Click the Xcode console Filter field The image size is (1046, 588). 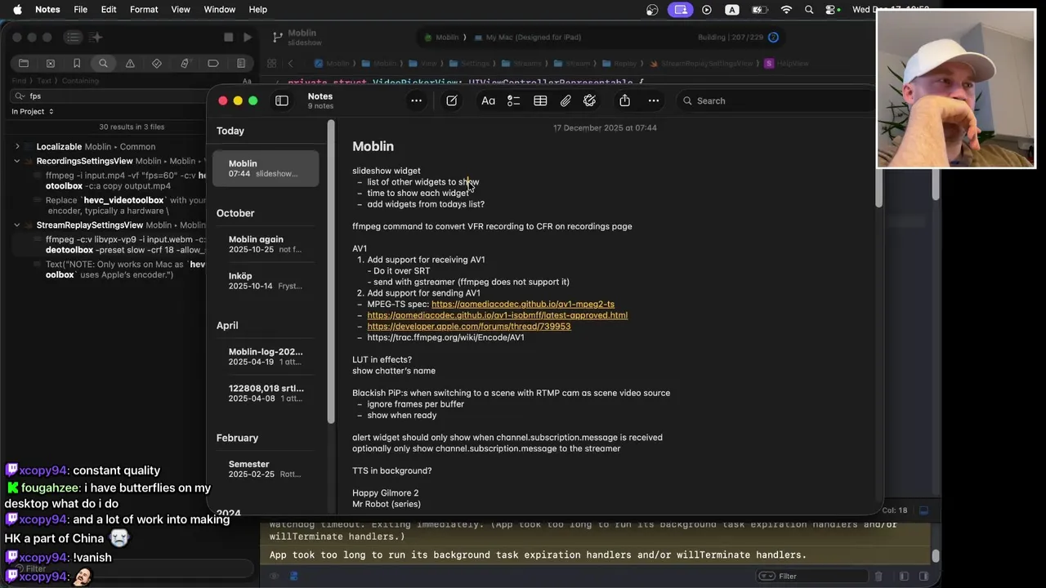(813, 576)
